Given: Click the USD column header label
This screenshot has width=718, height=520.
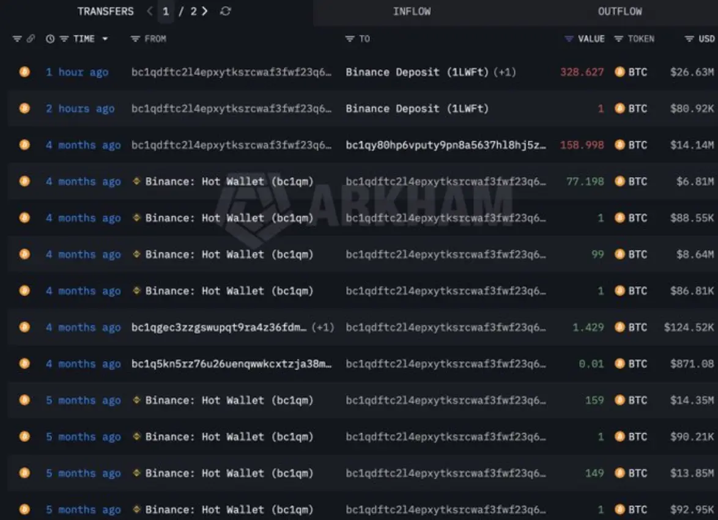Looking at the screenshot, I should point(706,39).
